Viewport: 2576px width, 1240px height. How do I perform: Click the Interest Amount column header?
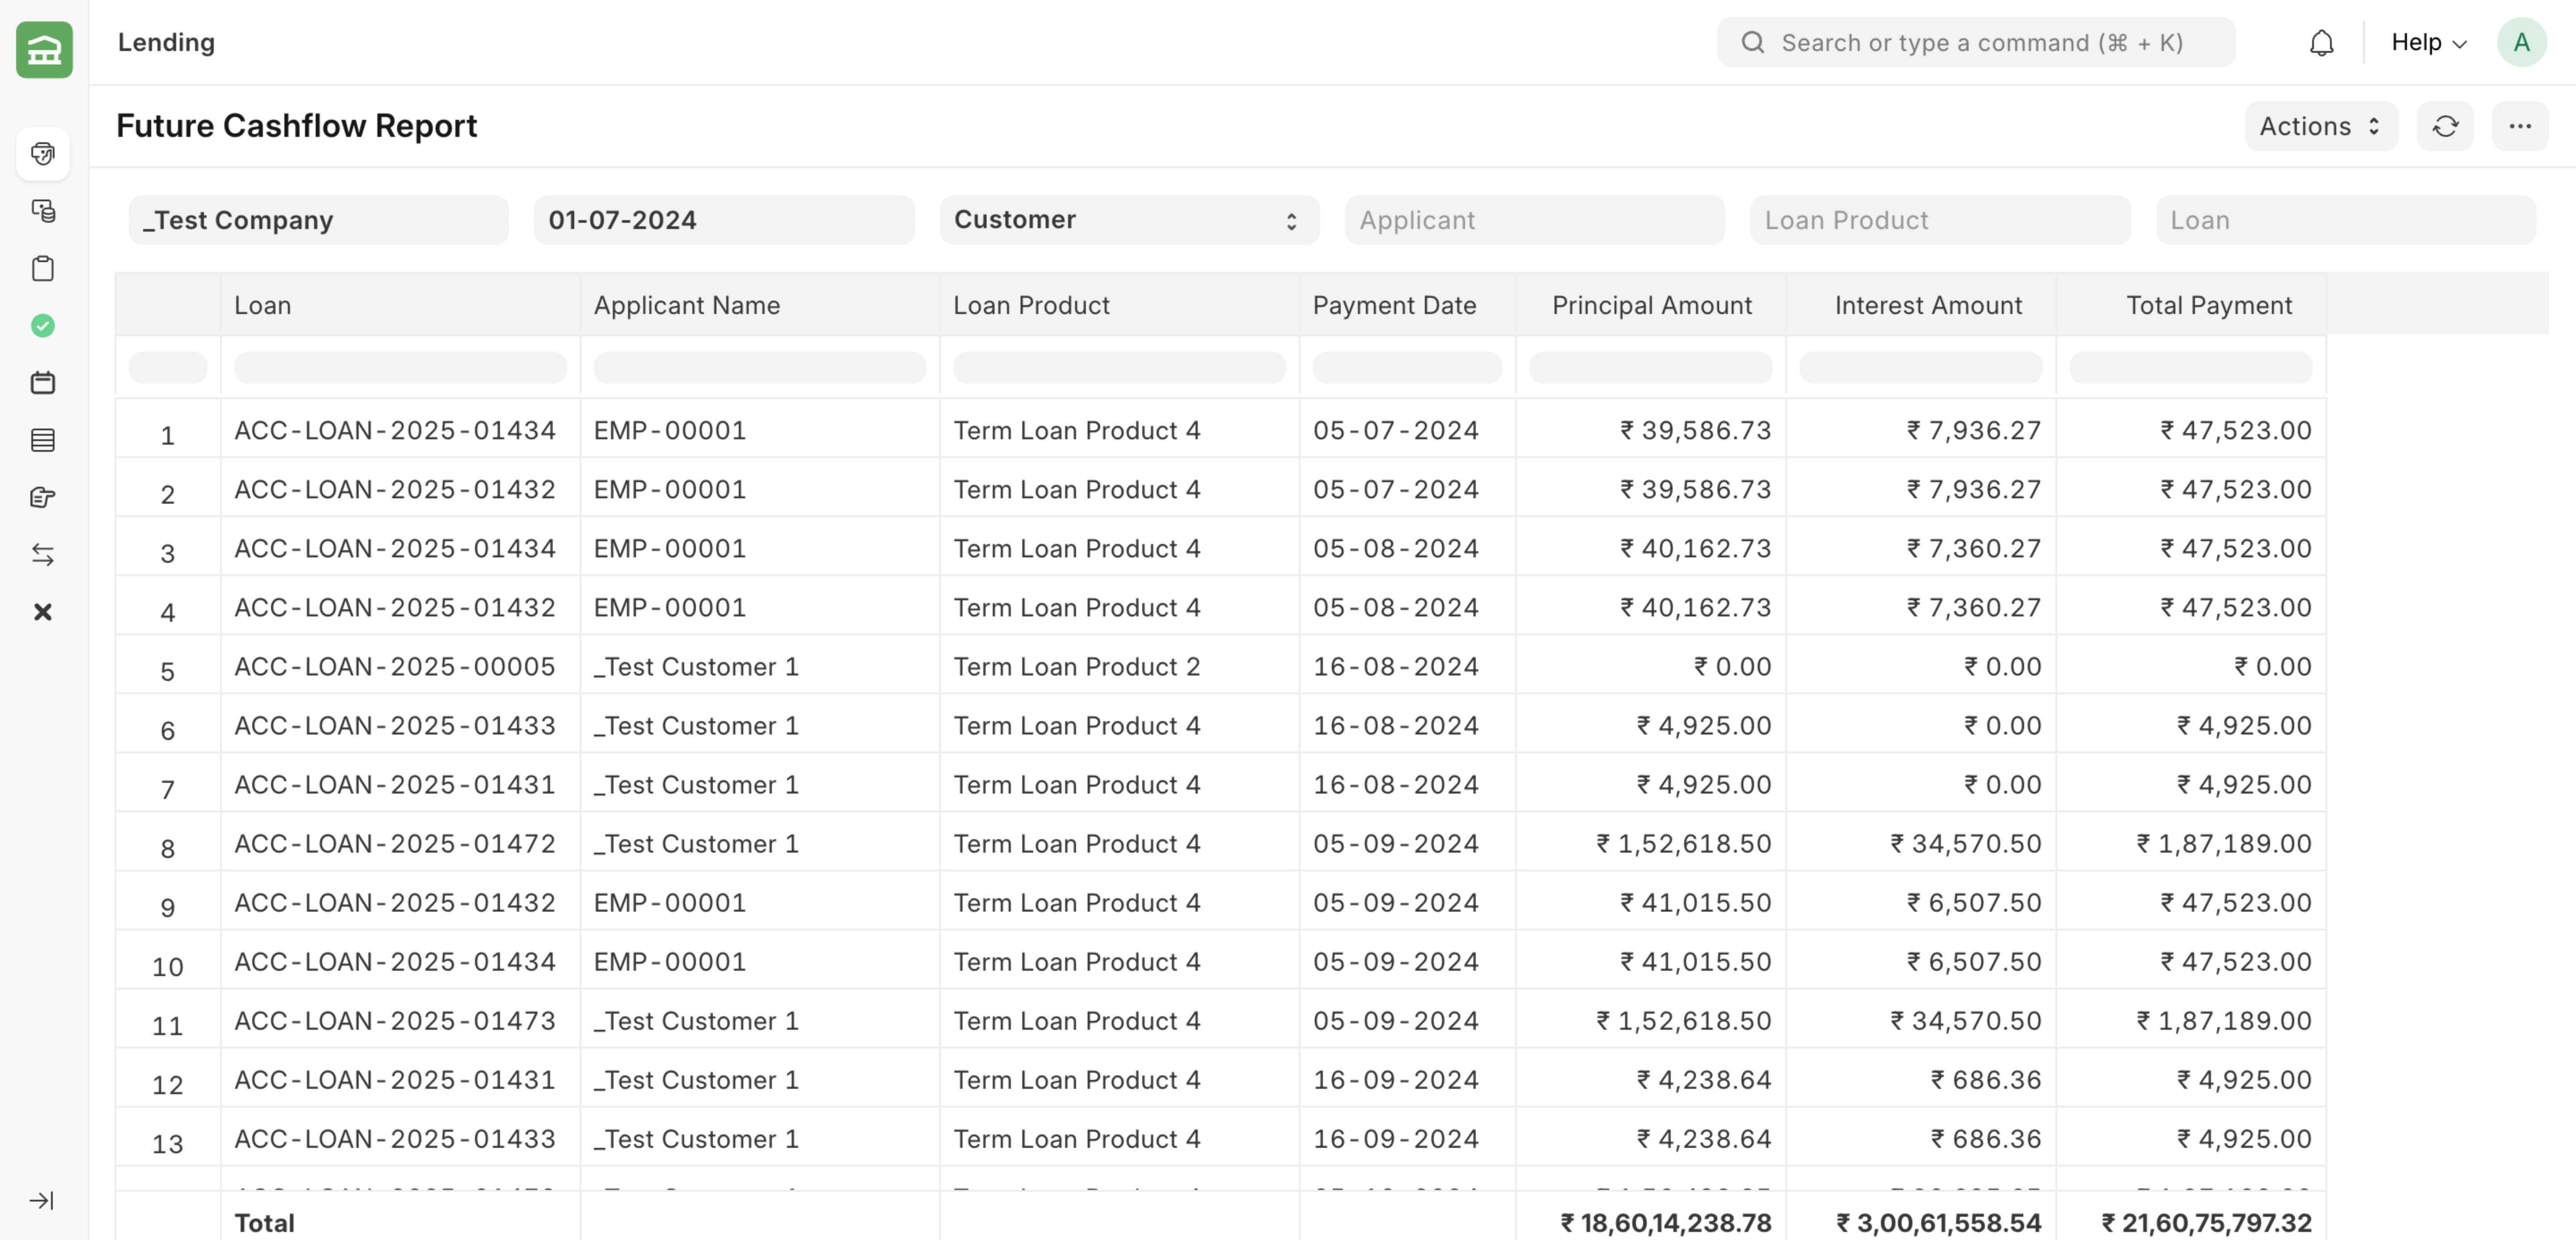pos(1921,305)
